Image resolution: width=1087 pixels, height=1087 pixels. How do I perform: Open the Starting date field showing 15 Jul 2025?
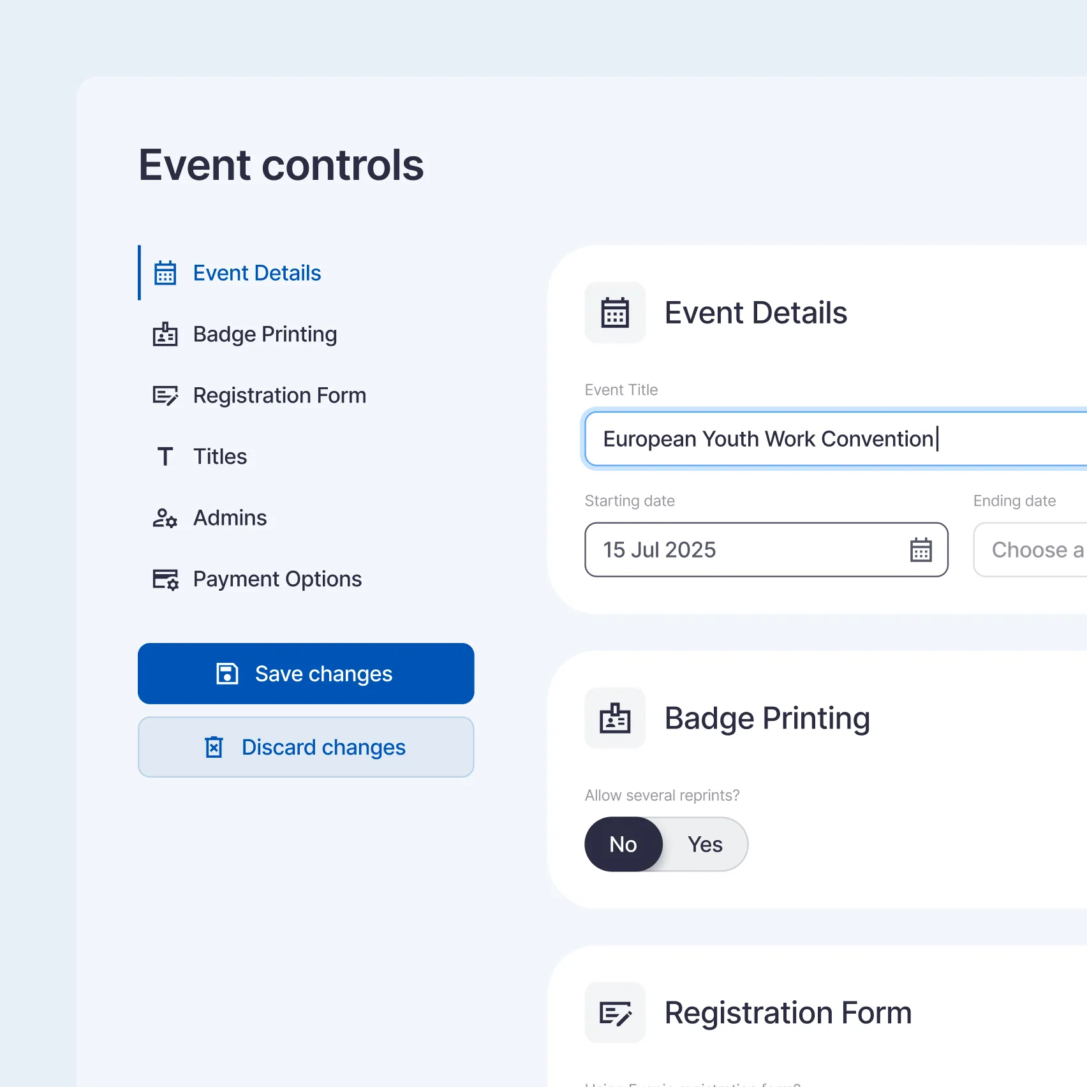[766, 550]
